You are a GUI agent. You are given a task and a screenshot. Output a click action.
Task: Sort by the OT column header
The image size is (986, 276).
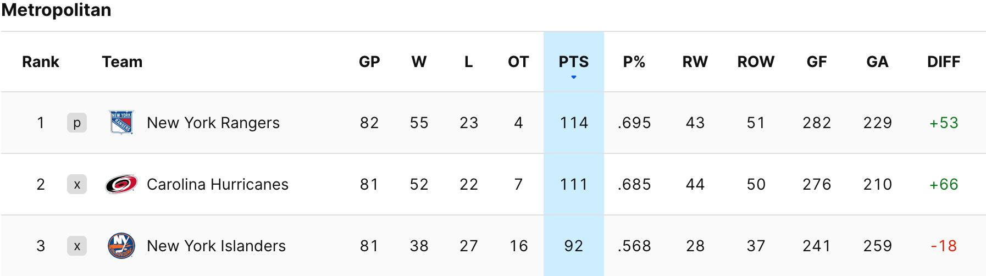click(x=518, y=62)
